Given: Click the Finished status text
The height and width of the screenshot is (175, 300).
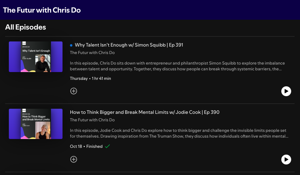Looking at the screenshot, I should [x=94, y=146].
